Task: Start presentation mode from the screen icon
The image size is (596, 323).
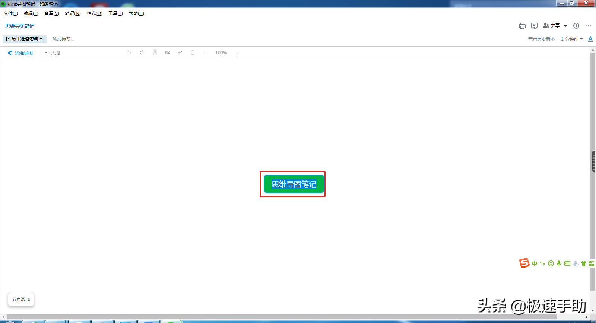Action: [534, 26]
